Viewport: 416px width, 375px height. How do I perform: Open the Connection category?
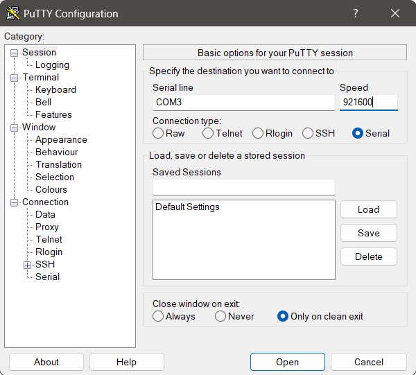click(45, 202)
